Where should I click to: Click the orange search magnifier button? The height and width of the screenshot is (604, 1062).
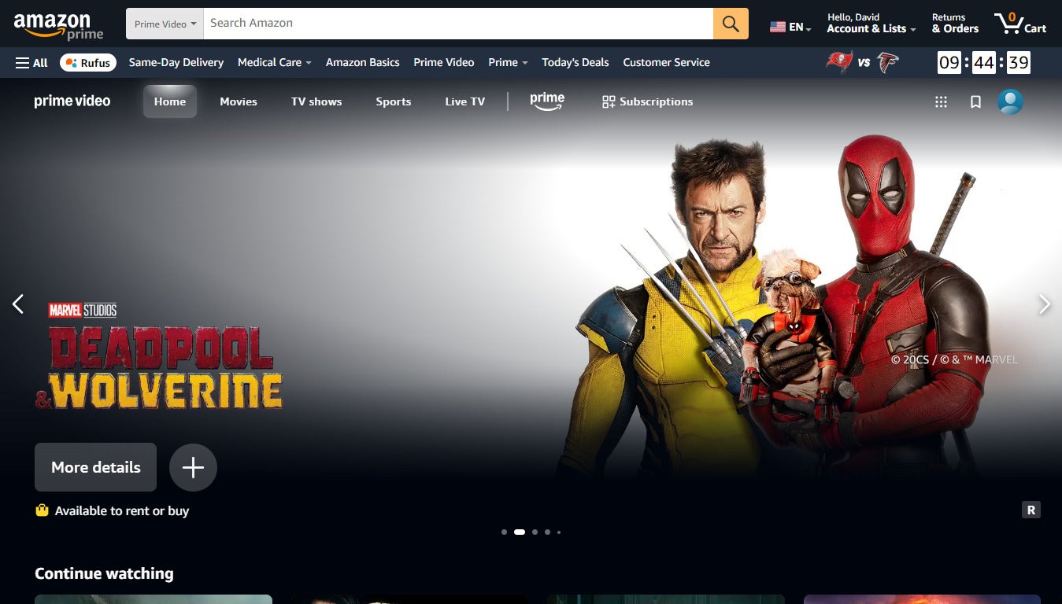tap(731, 24)
